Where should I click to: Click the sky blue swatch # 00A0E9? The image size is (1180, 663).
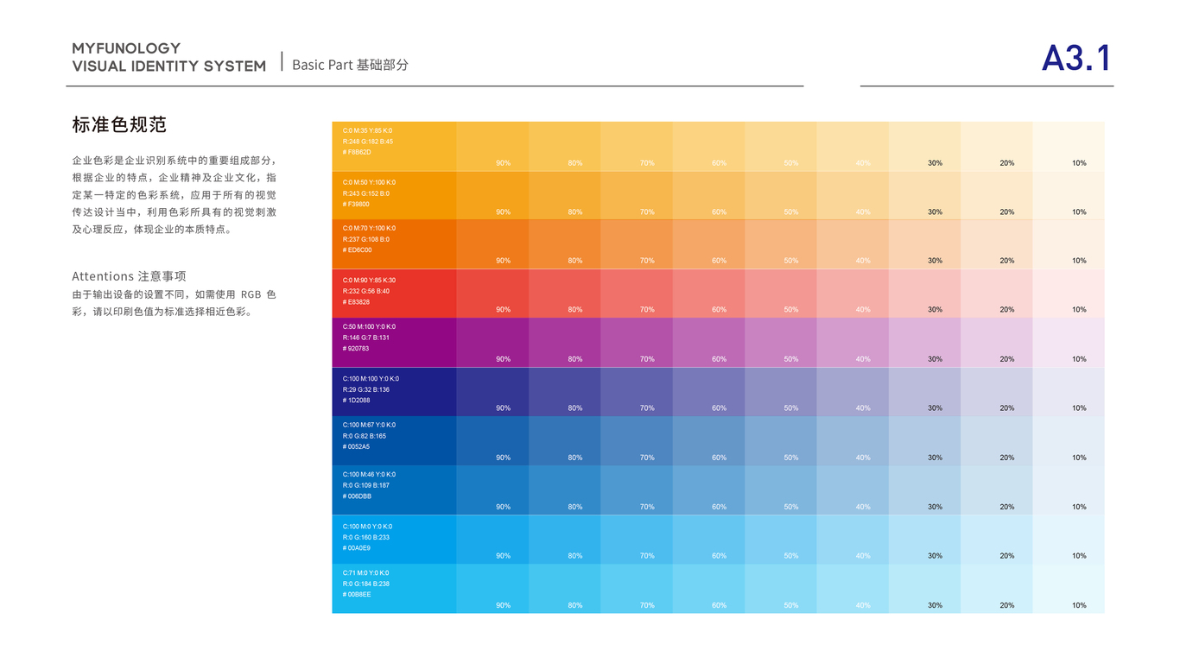coord(394,540)
